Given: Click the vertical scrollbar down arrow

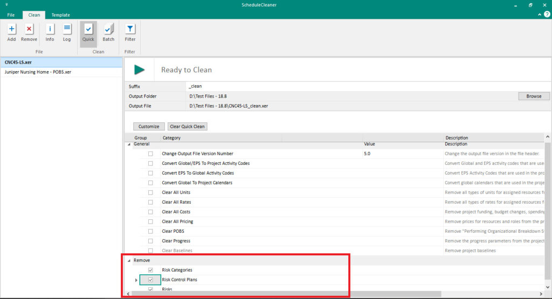Looking at the screenshot, I should click(x=548, y=287).
